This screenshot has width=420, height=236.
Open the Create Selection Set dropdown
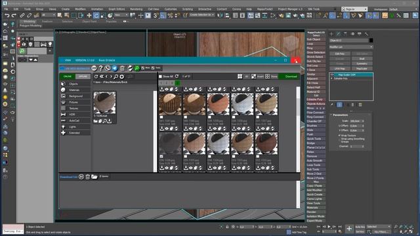(x=202, y=15)
